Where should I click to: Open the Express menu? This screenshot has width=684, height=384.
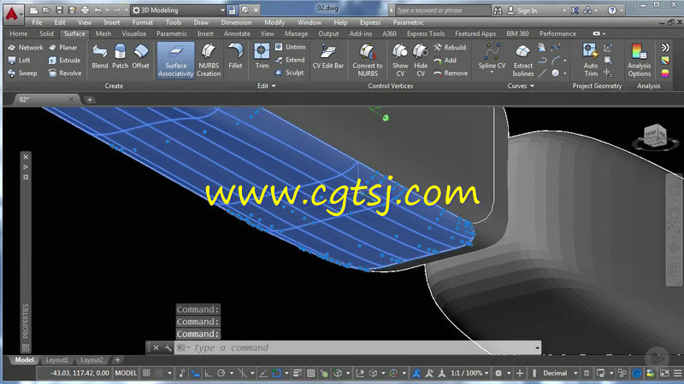point(370,22)
